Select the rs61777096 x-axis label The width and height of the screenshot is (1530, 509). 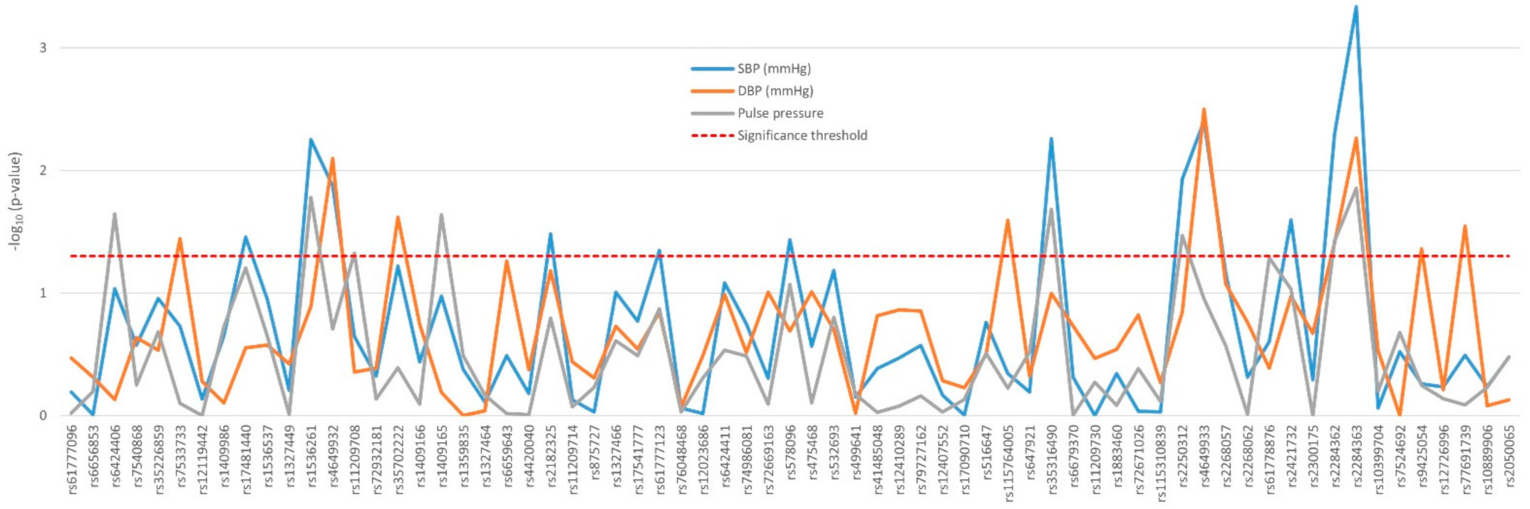72,461
